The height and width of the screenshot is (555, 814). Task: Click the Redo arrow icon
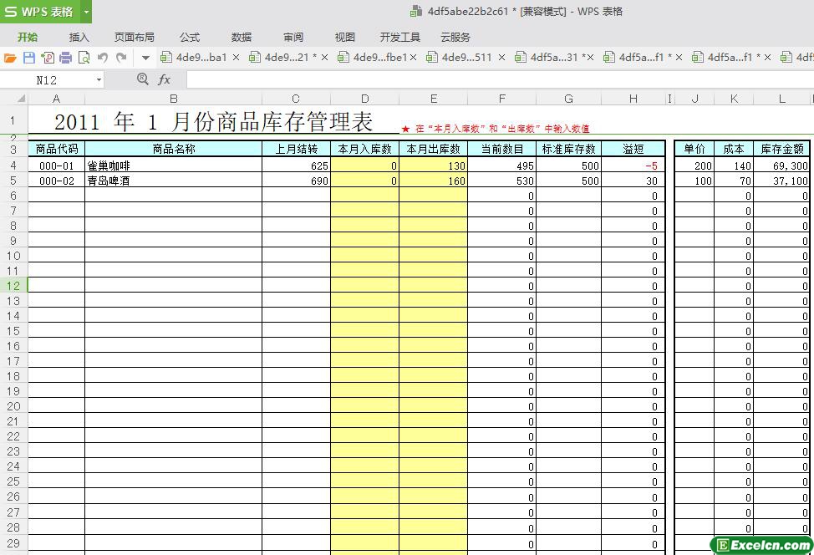click(x=121, y=58)
